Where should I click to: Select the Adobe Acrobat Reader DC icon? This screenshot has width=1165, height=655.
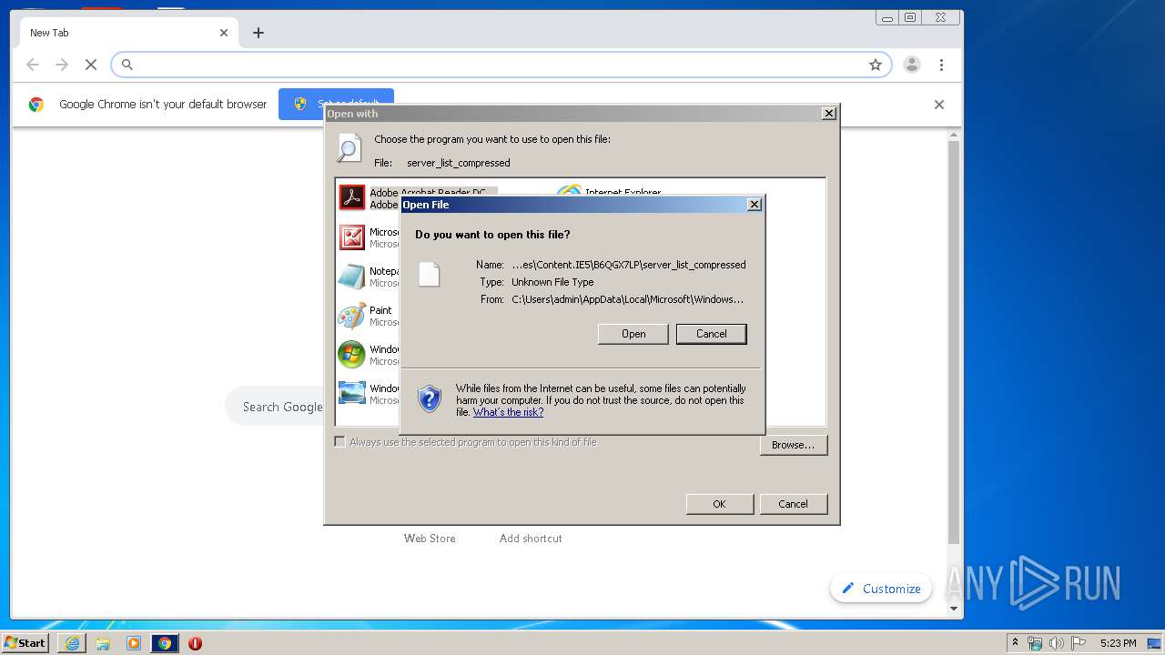352,198
